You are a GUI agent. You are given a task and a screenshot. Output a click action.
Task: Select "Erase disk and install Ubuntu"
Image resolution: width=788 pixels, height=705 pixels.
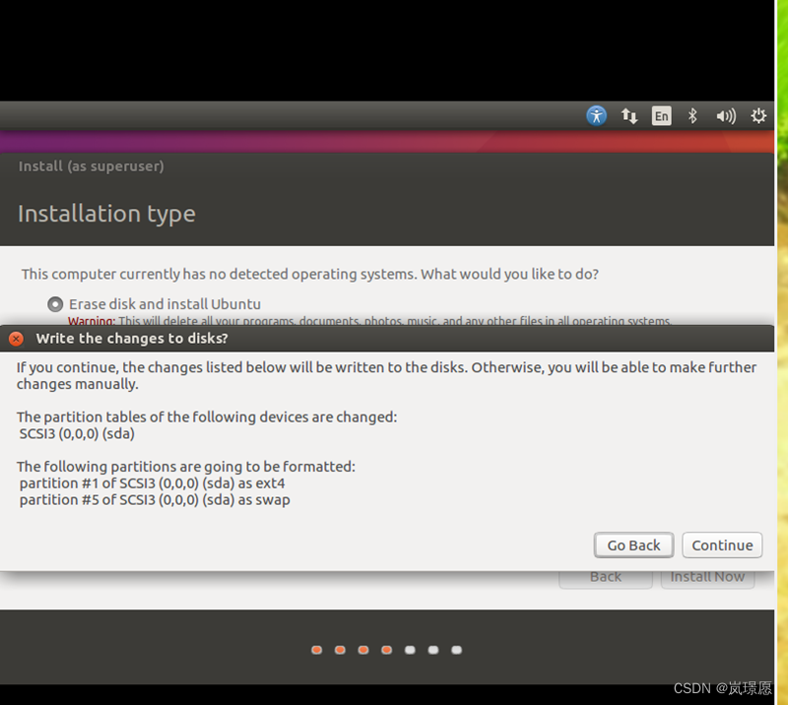tap(55, 303)
